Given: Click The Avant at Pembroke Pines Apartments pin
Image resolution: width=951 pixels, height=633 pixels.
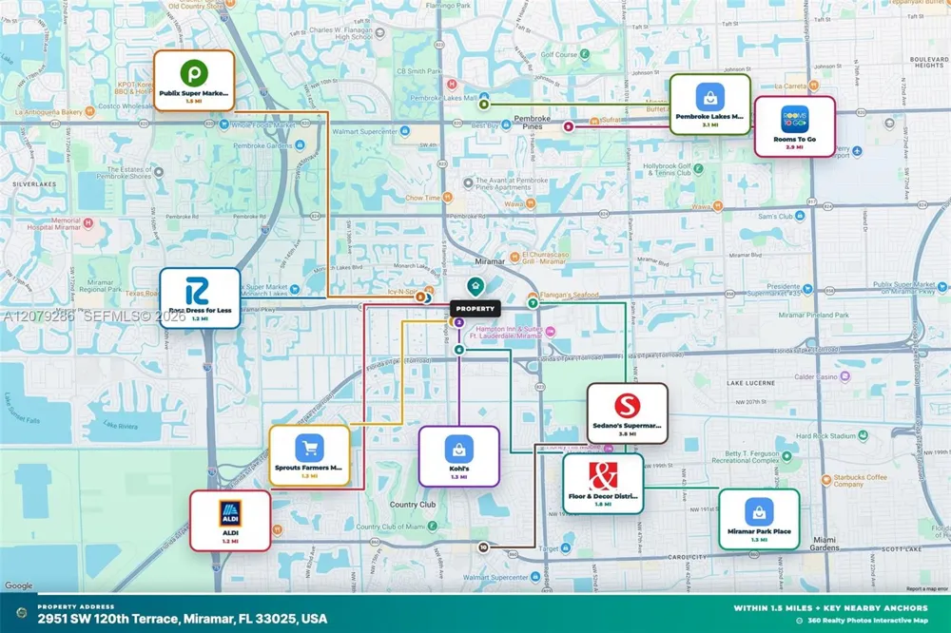Looking at the screenshot, I should coord(468,182).
